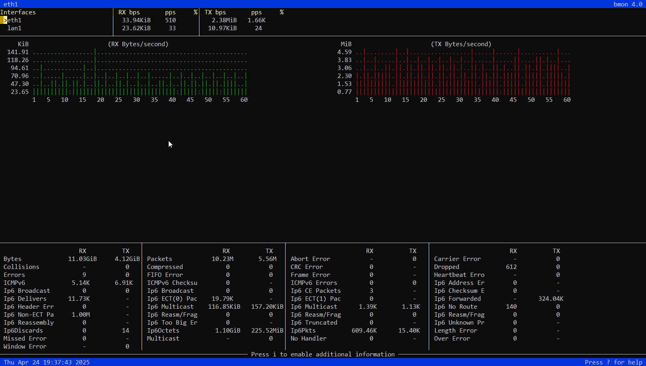
Task: Click the Ip6Octets RX value 1.10GiB
Action: (228, 331)
